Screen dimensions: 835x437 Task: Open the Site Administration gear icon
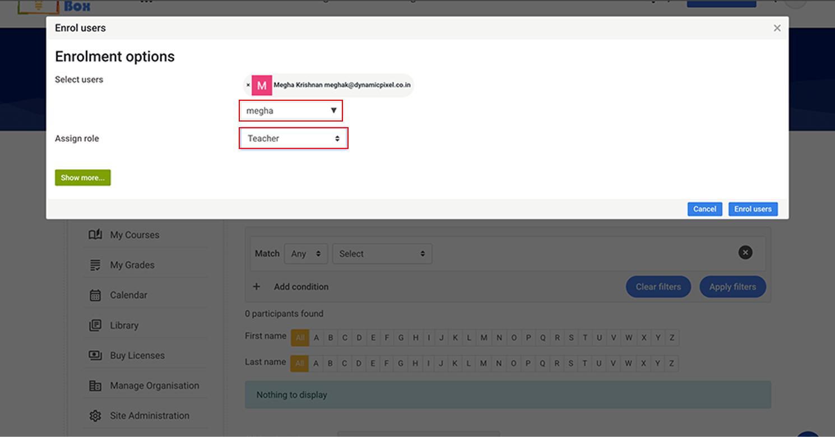point(95,416)
